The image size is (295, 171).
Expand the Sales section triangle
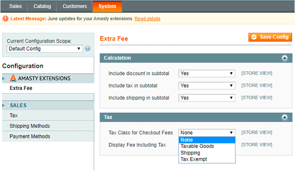tap(3, 105)
